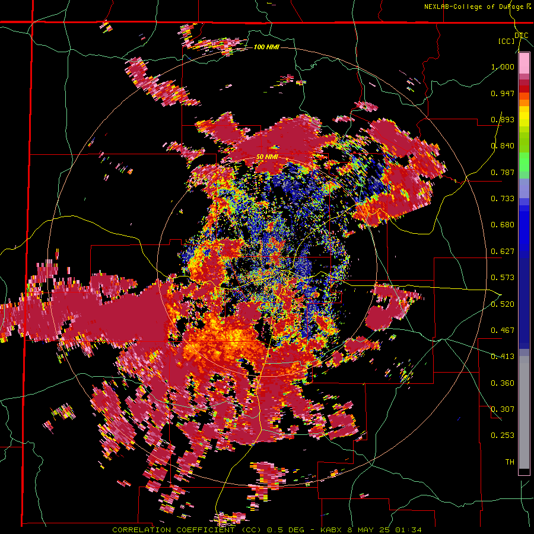The width and height of the screenshot is (534, 534).
Task: Click the 0.840 legend value
Action: 503,146
